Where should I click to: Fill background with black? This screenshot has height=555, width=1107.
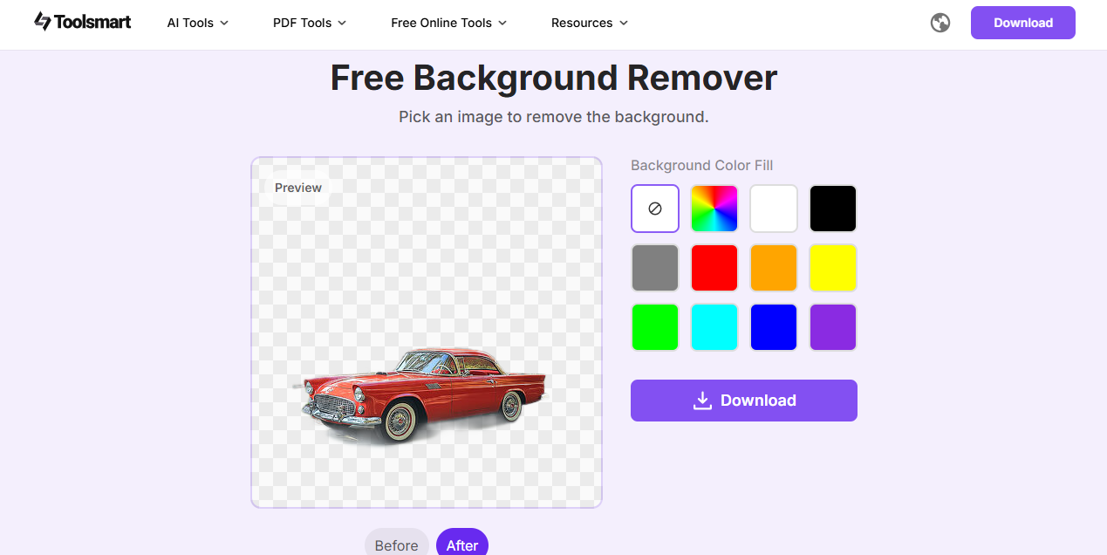click(x=832, y=208)
